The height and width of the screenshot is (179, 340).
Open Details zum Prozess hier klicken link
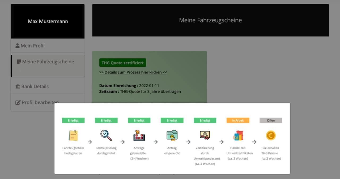coord(133,72)
